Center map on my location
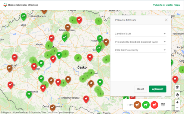 177,95
